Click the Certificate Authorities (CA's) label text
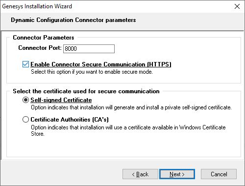Screen dimensions: 245x186 70,120
